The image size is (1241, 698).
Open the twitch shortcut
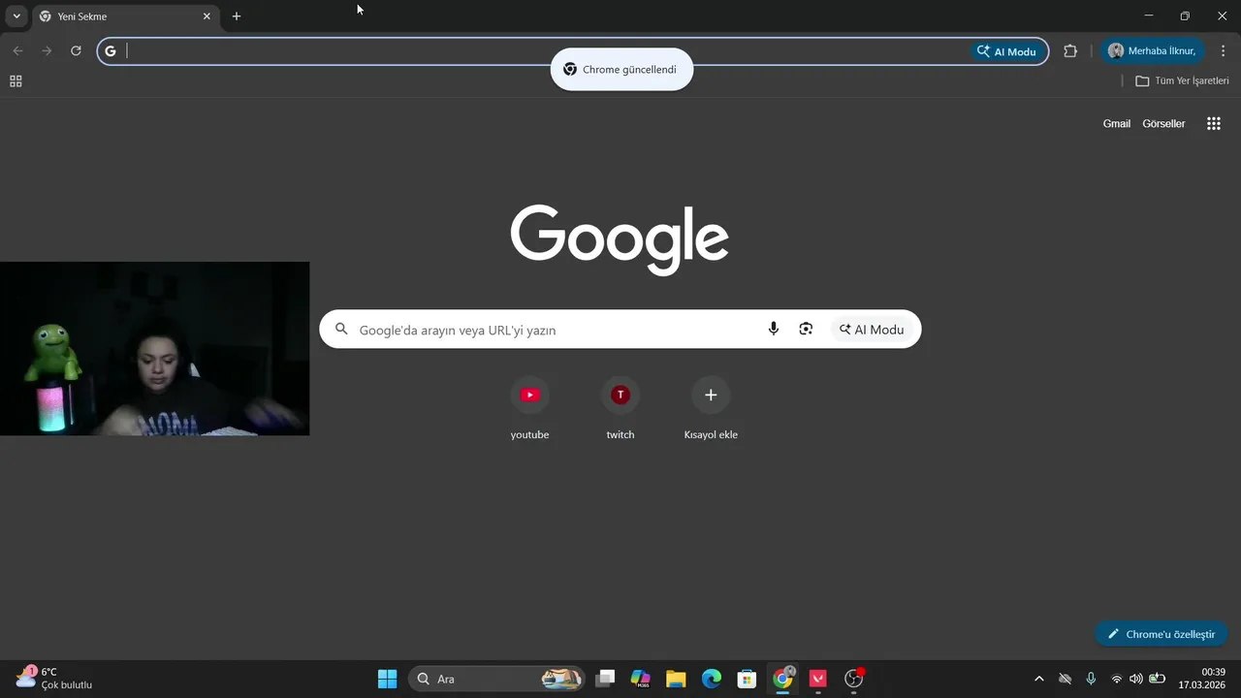[x=620, y=407]
